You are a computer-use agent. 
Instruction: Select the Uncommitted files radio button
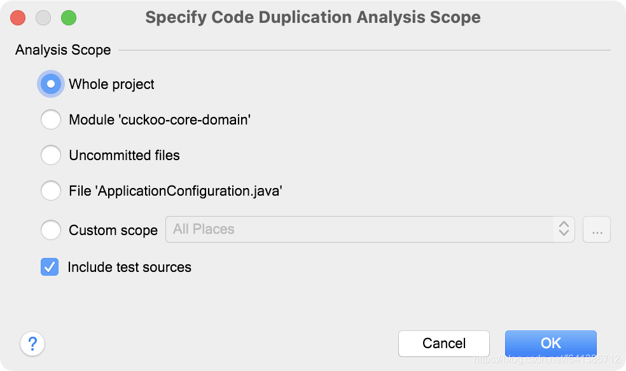click(51, 155)
